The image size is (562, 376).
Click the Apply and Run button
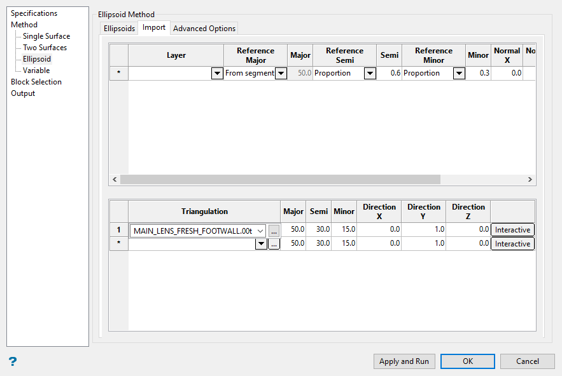click(x=404, y=361)
